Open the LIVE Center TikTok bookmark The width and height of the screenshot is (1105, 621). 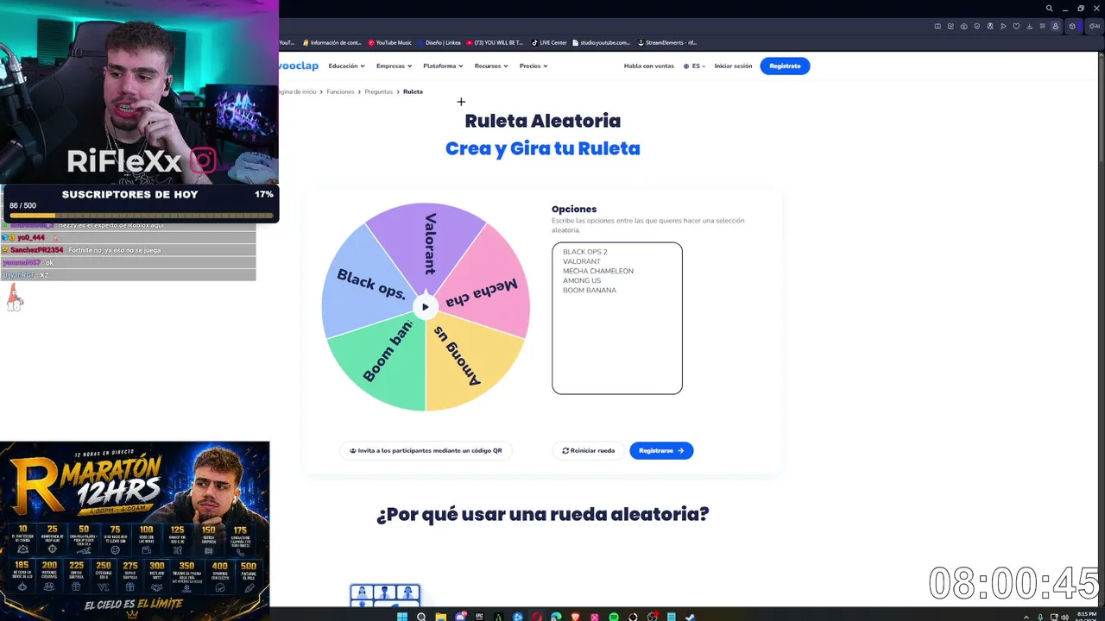click(x=549, y=42)
